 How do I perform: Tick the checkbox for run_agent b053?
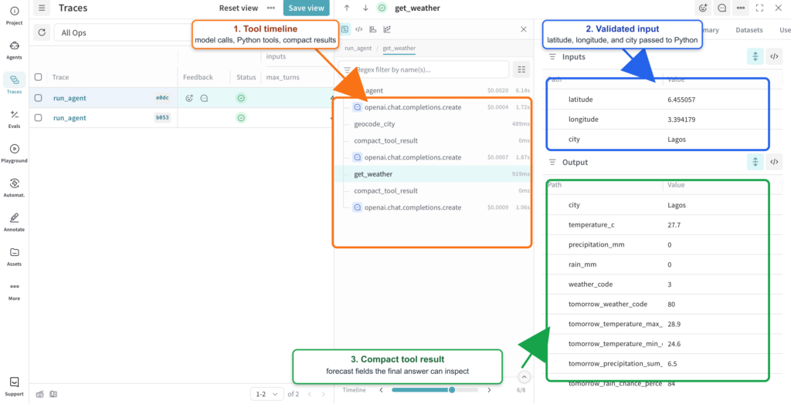39,118
